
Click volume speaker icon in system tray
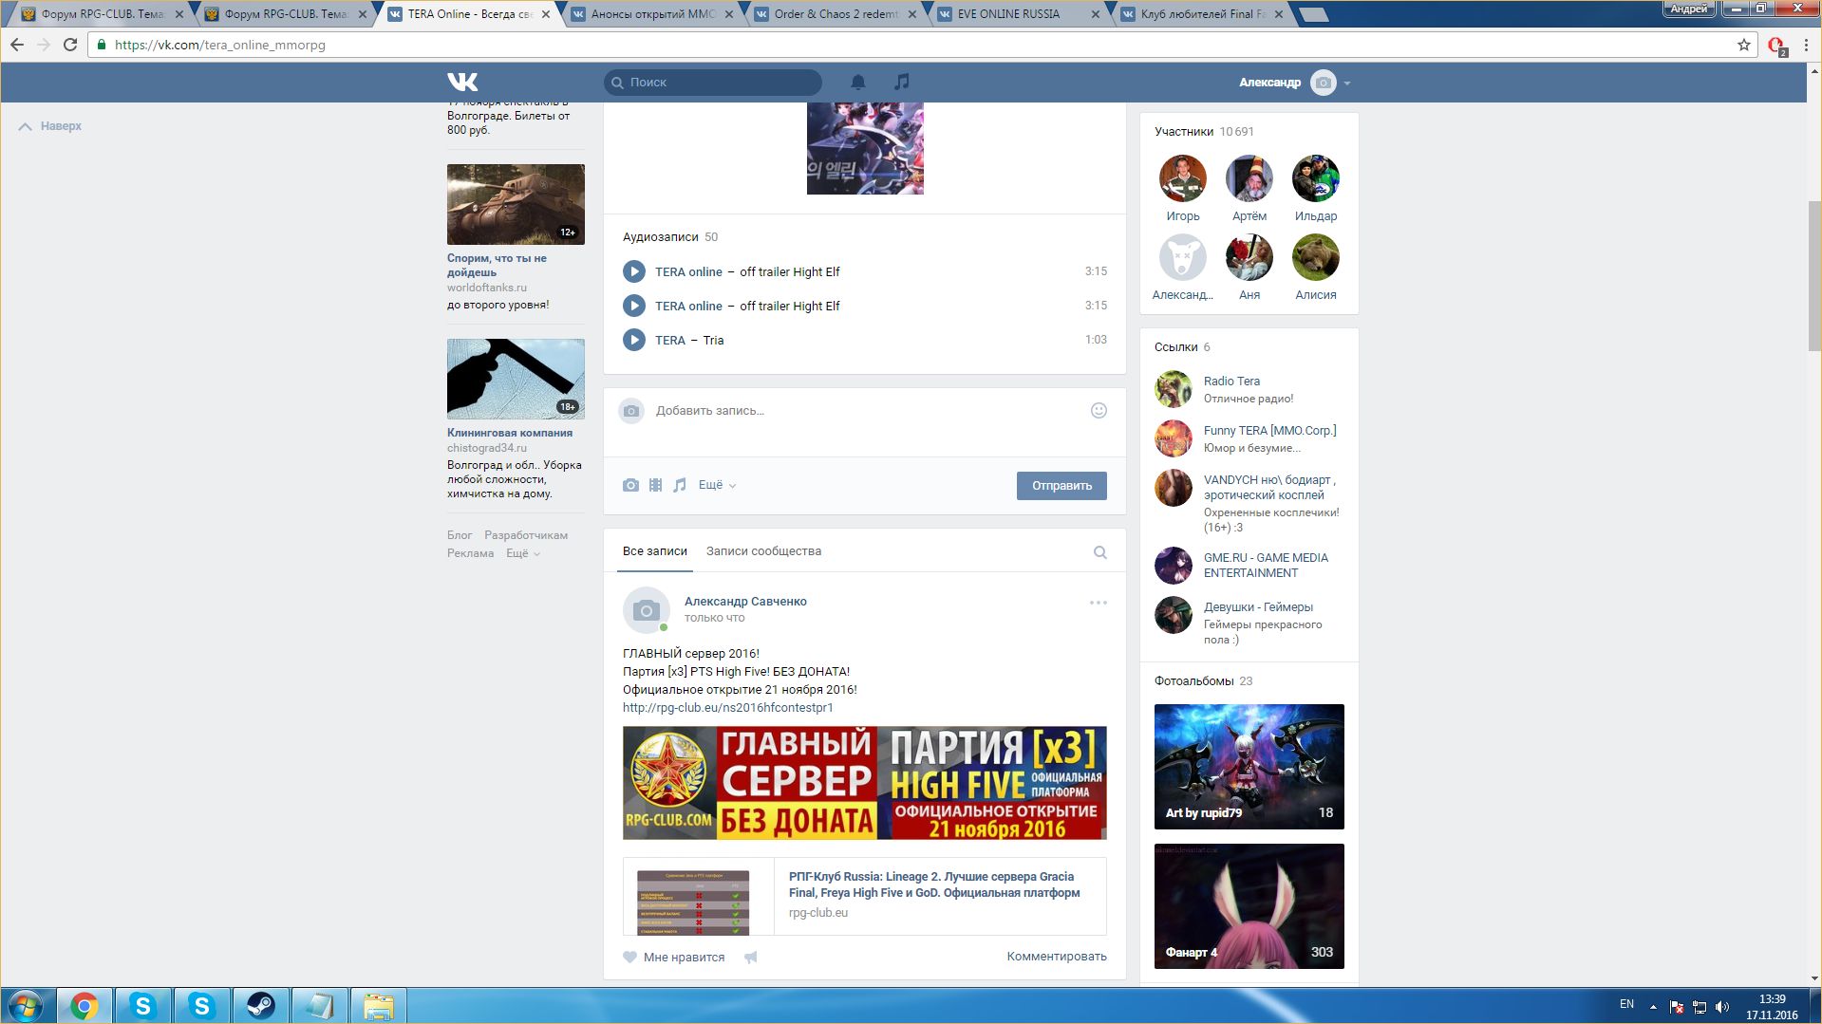[1723, 1006]
